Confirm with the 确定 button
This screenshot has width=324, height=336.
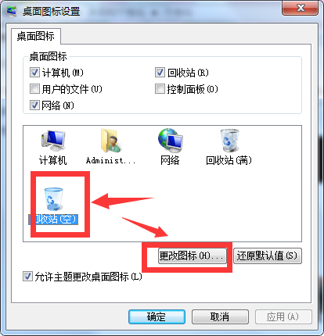click(x=157, y=316)
